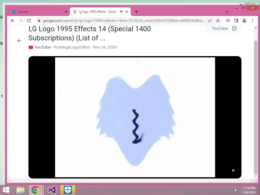
Task: Click the ProMegaLogoEditor channel name
Action: 72,47
